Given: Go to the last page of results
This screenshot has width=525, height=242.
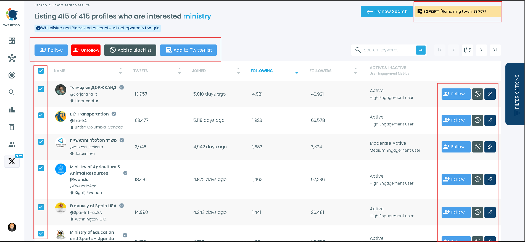Looking at the screenshot, I should point(495,50).
